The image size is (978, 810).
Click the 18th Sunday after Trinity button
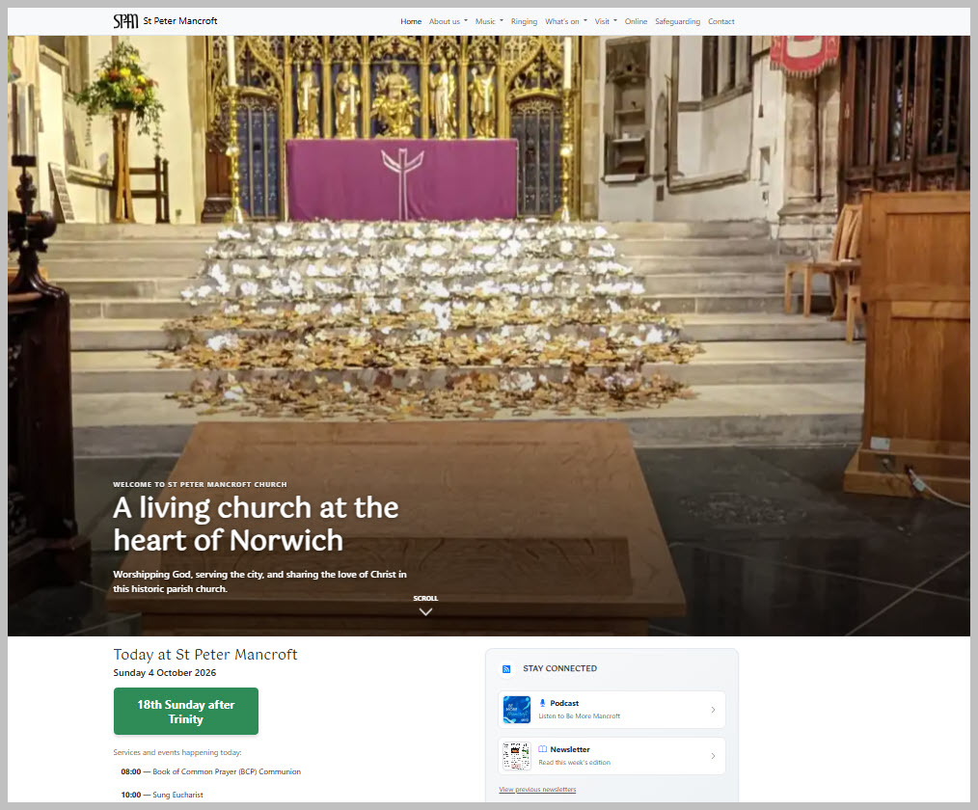pos(186,712)
